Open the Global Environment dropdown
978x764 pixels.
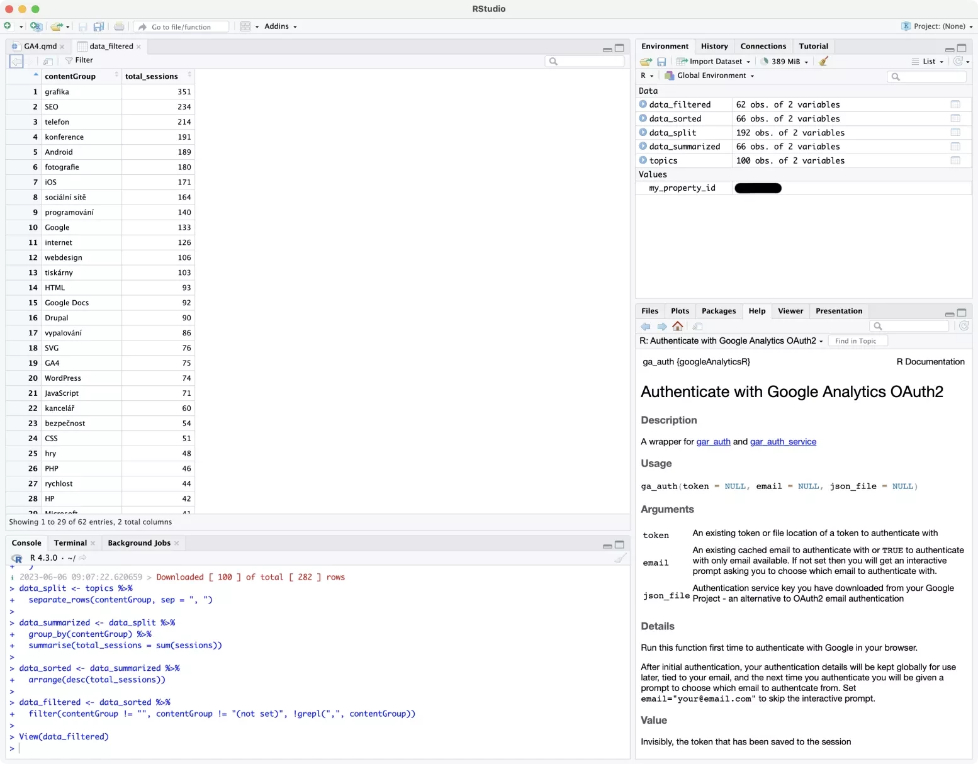pyautogui.click(x=710, y=76)
